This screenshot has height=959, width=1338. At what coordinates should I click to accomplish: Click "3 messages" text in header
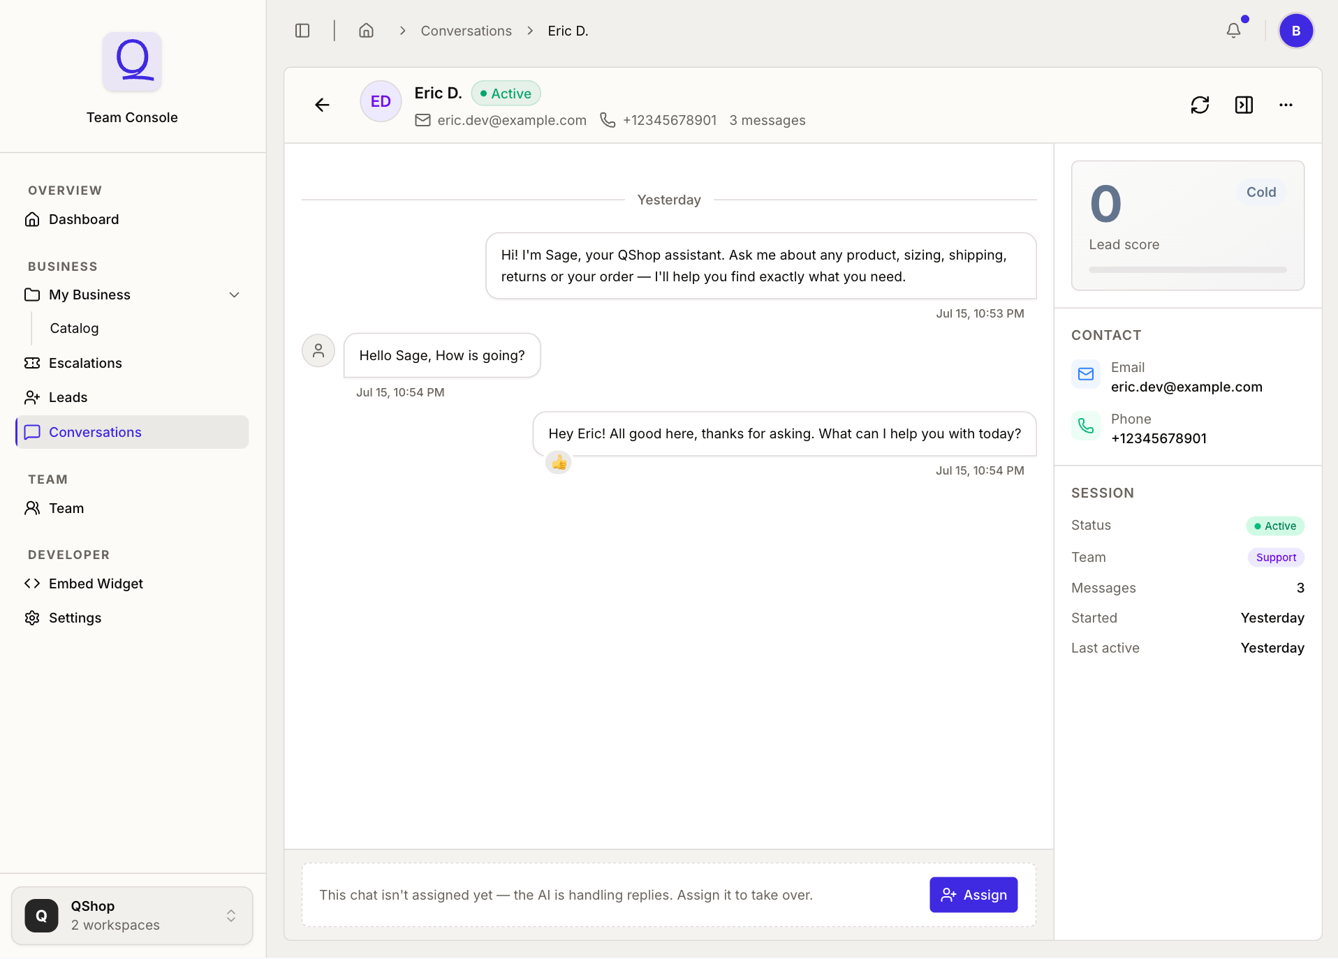(x=767, y=120)
